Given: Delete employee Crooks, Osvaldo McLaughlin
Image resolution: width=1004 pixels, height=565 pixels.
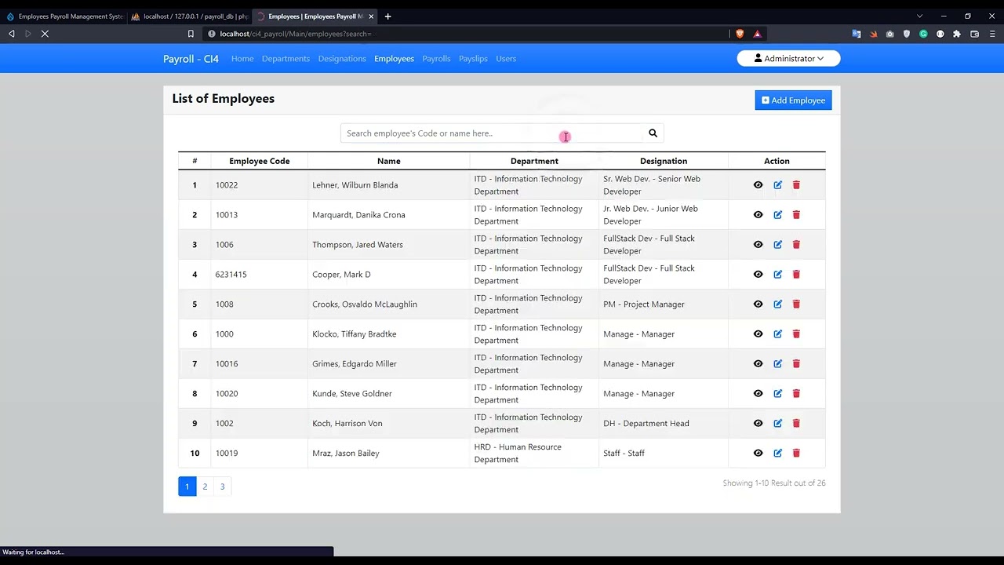Looking at the screenshot, I should click(796, 304).
